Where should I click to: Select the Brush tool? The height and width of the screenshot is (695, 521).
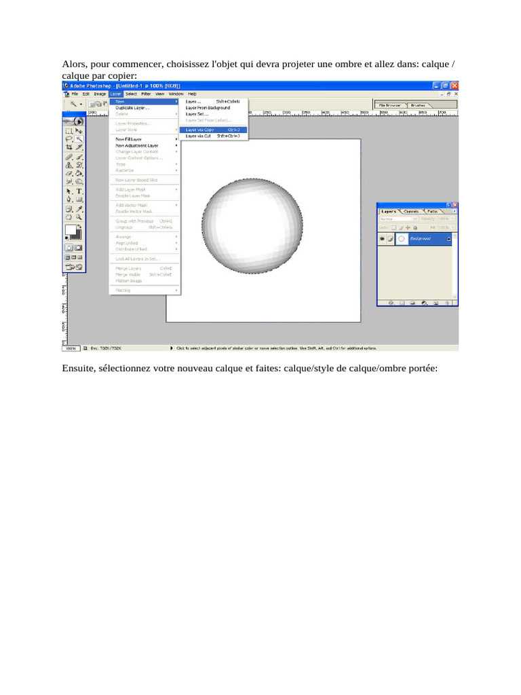[x=79, y=157]
